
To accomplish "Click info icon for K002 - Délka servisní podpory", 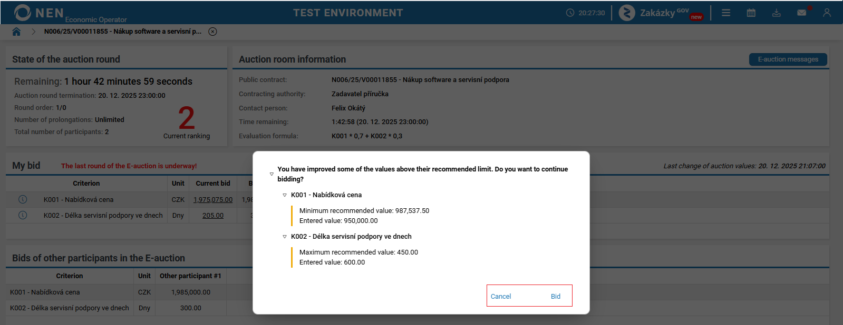I will 23,215.
